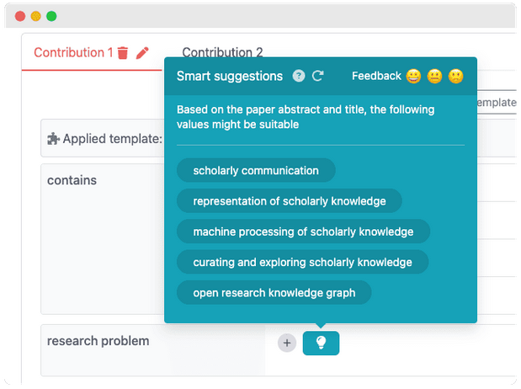Give positive feedback with smiling face
Viewport: 521px width, 389px height.
click(x=413, y=76)
